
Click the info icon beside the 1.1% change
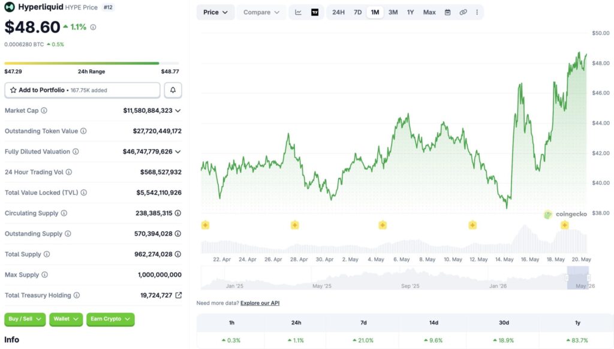(93, 27)
